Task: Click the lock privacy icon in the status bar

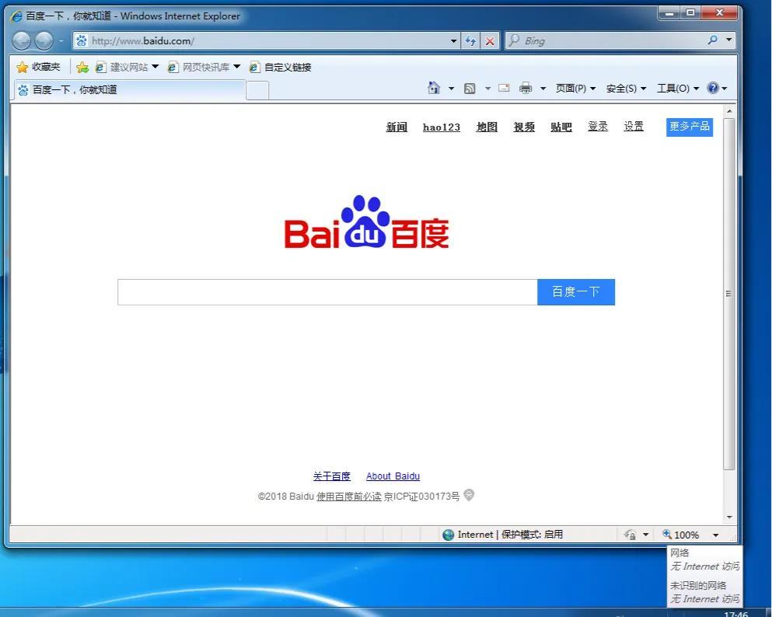Action: 630,535
